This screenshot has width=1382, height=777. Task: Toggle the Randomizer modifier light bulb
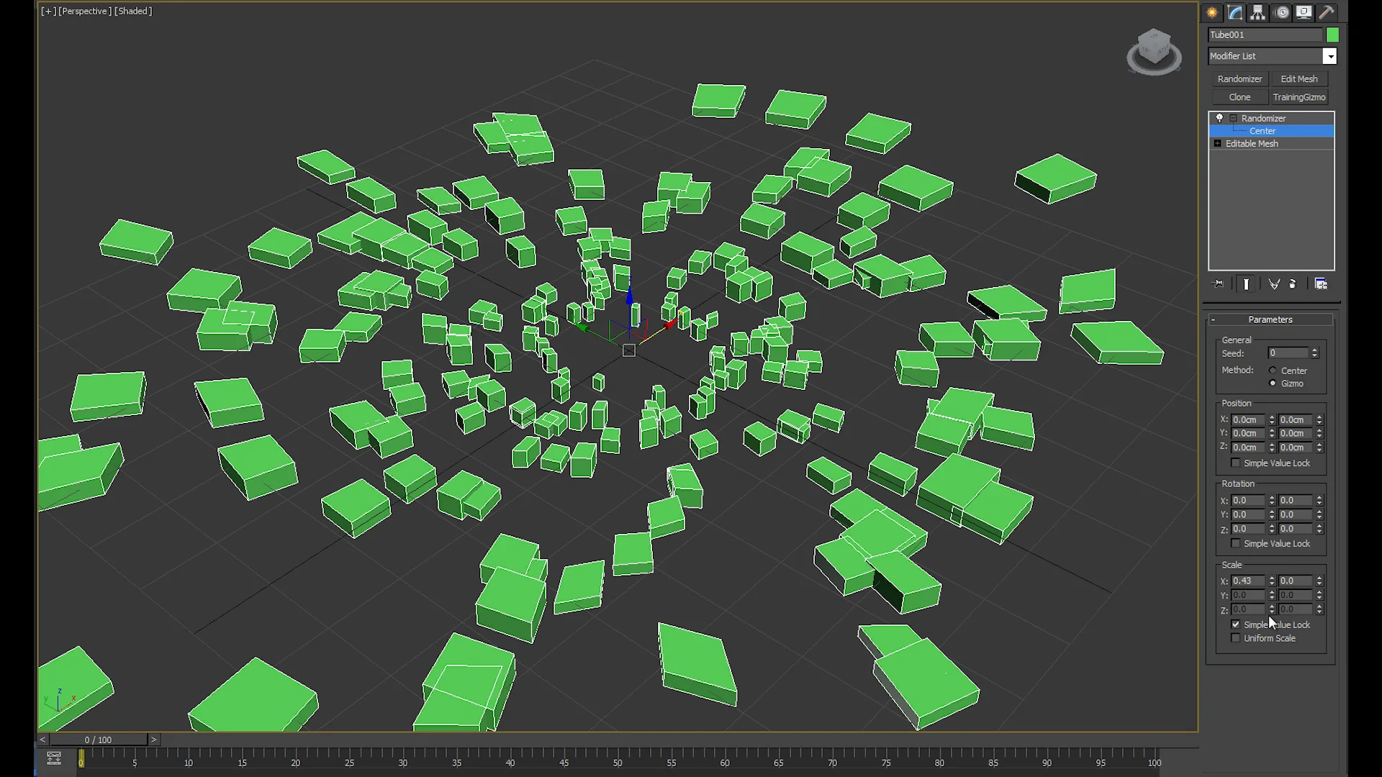click(x=1219, y=117)
